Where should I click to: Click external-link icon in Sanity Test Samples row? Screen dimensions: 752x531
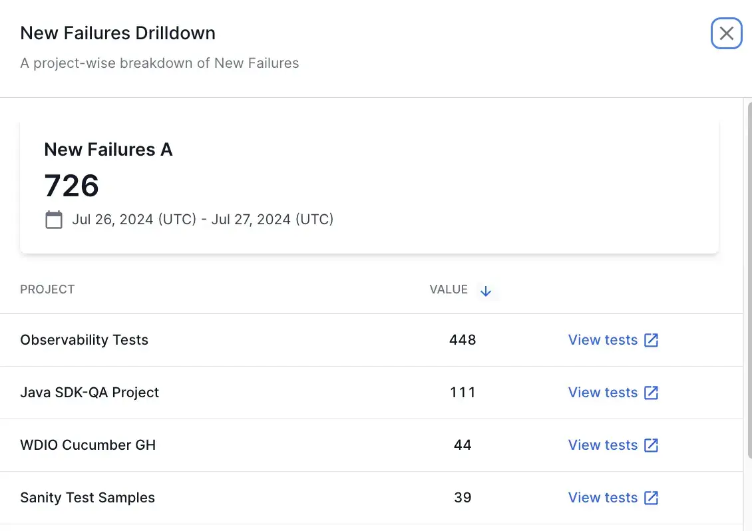(x=652, y=498)
